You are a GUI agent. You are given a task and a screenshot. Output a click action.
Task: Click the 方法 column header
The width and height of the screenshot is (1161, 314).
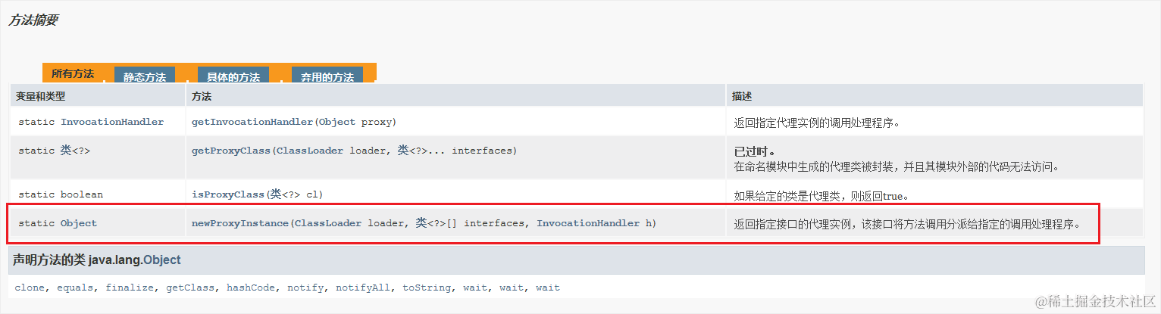coord(202,97)
